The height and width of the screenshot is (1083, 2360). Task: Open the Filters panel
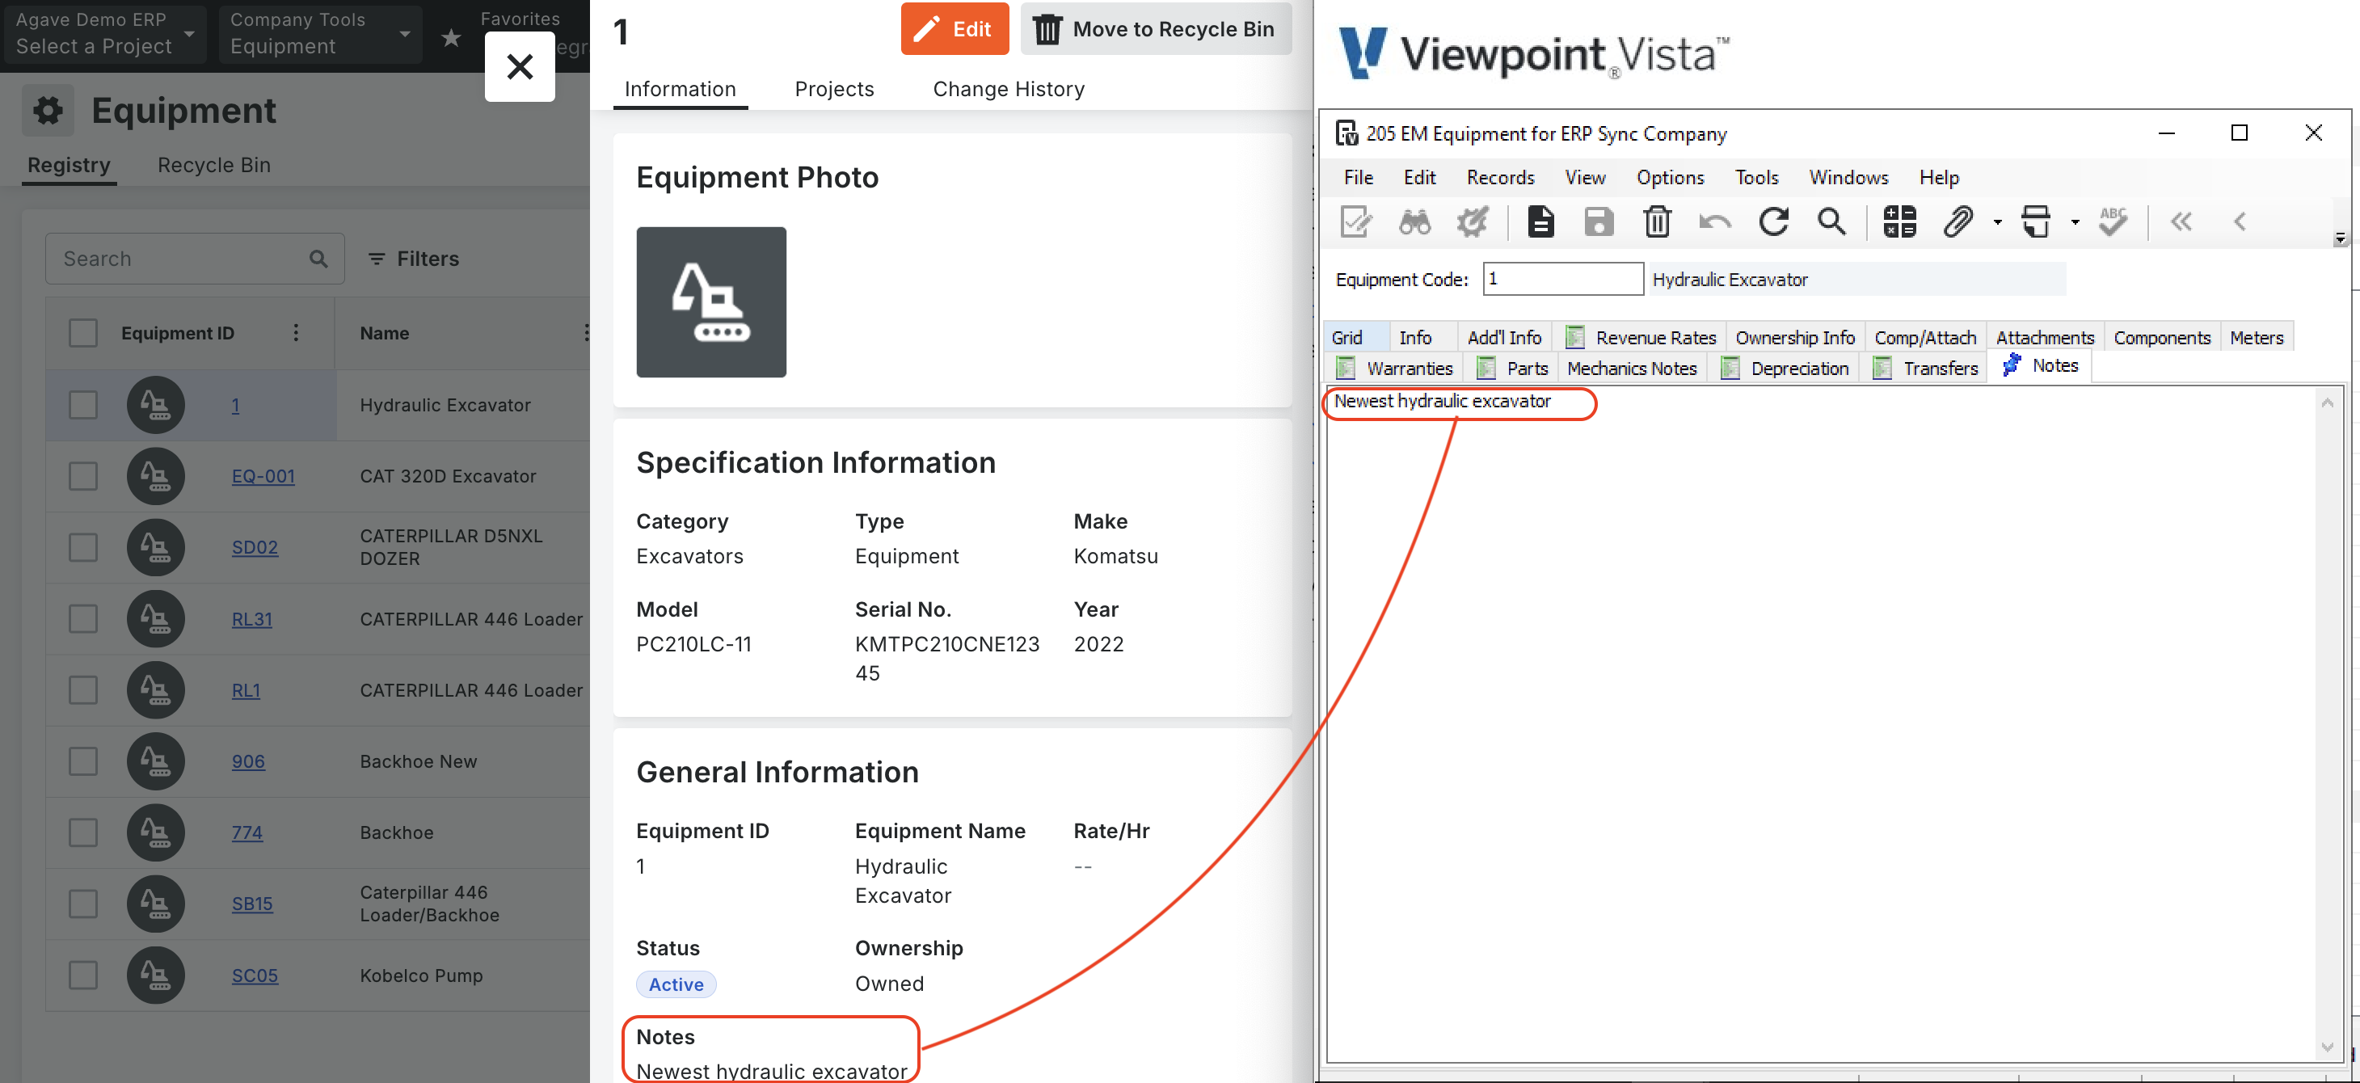(x=413, y=259)
